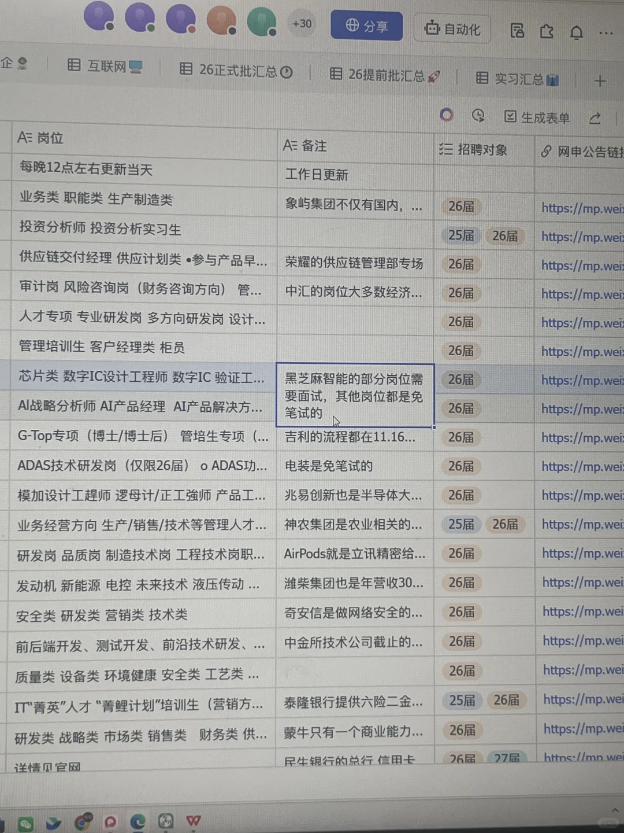Switch to the 互联网 sheet tab

click(105, 66)
